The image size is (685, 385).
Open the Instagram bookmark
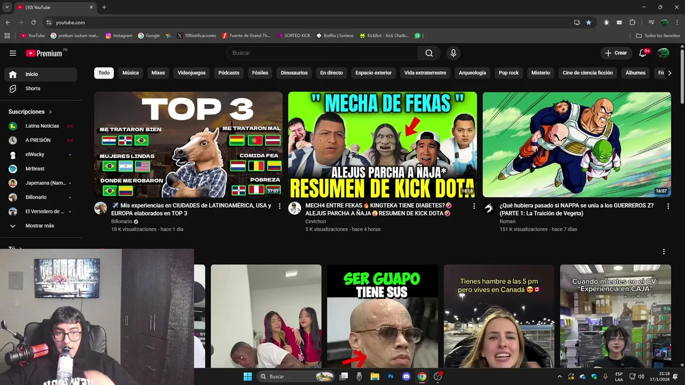[119, 36]
